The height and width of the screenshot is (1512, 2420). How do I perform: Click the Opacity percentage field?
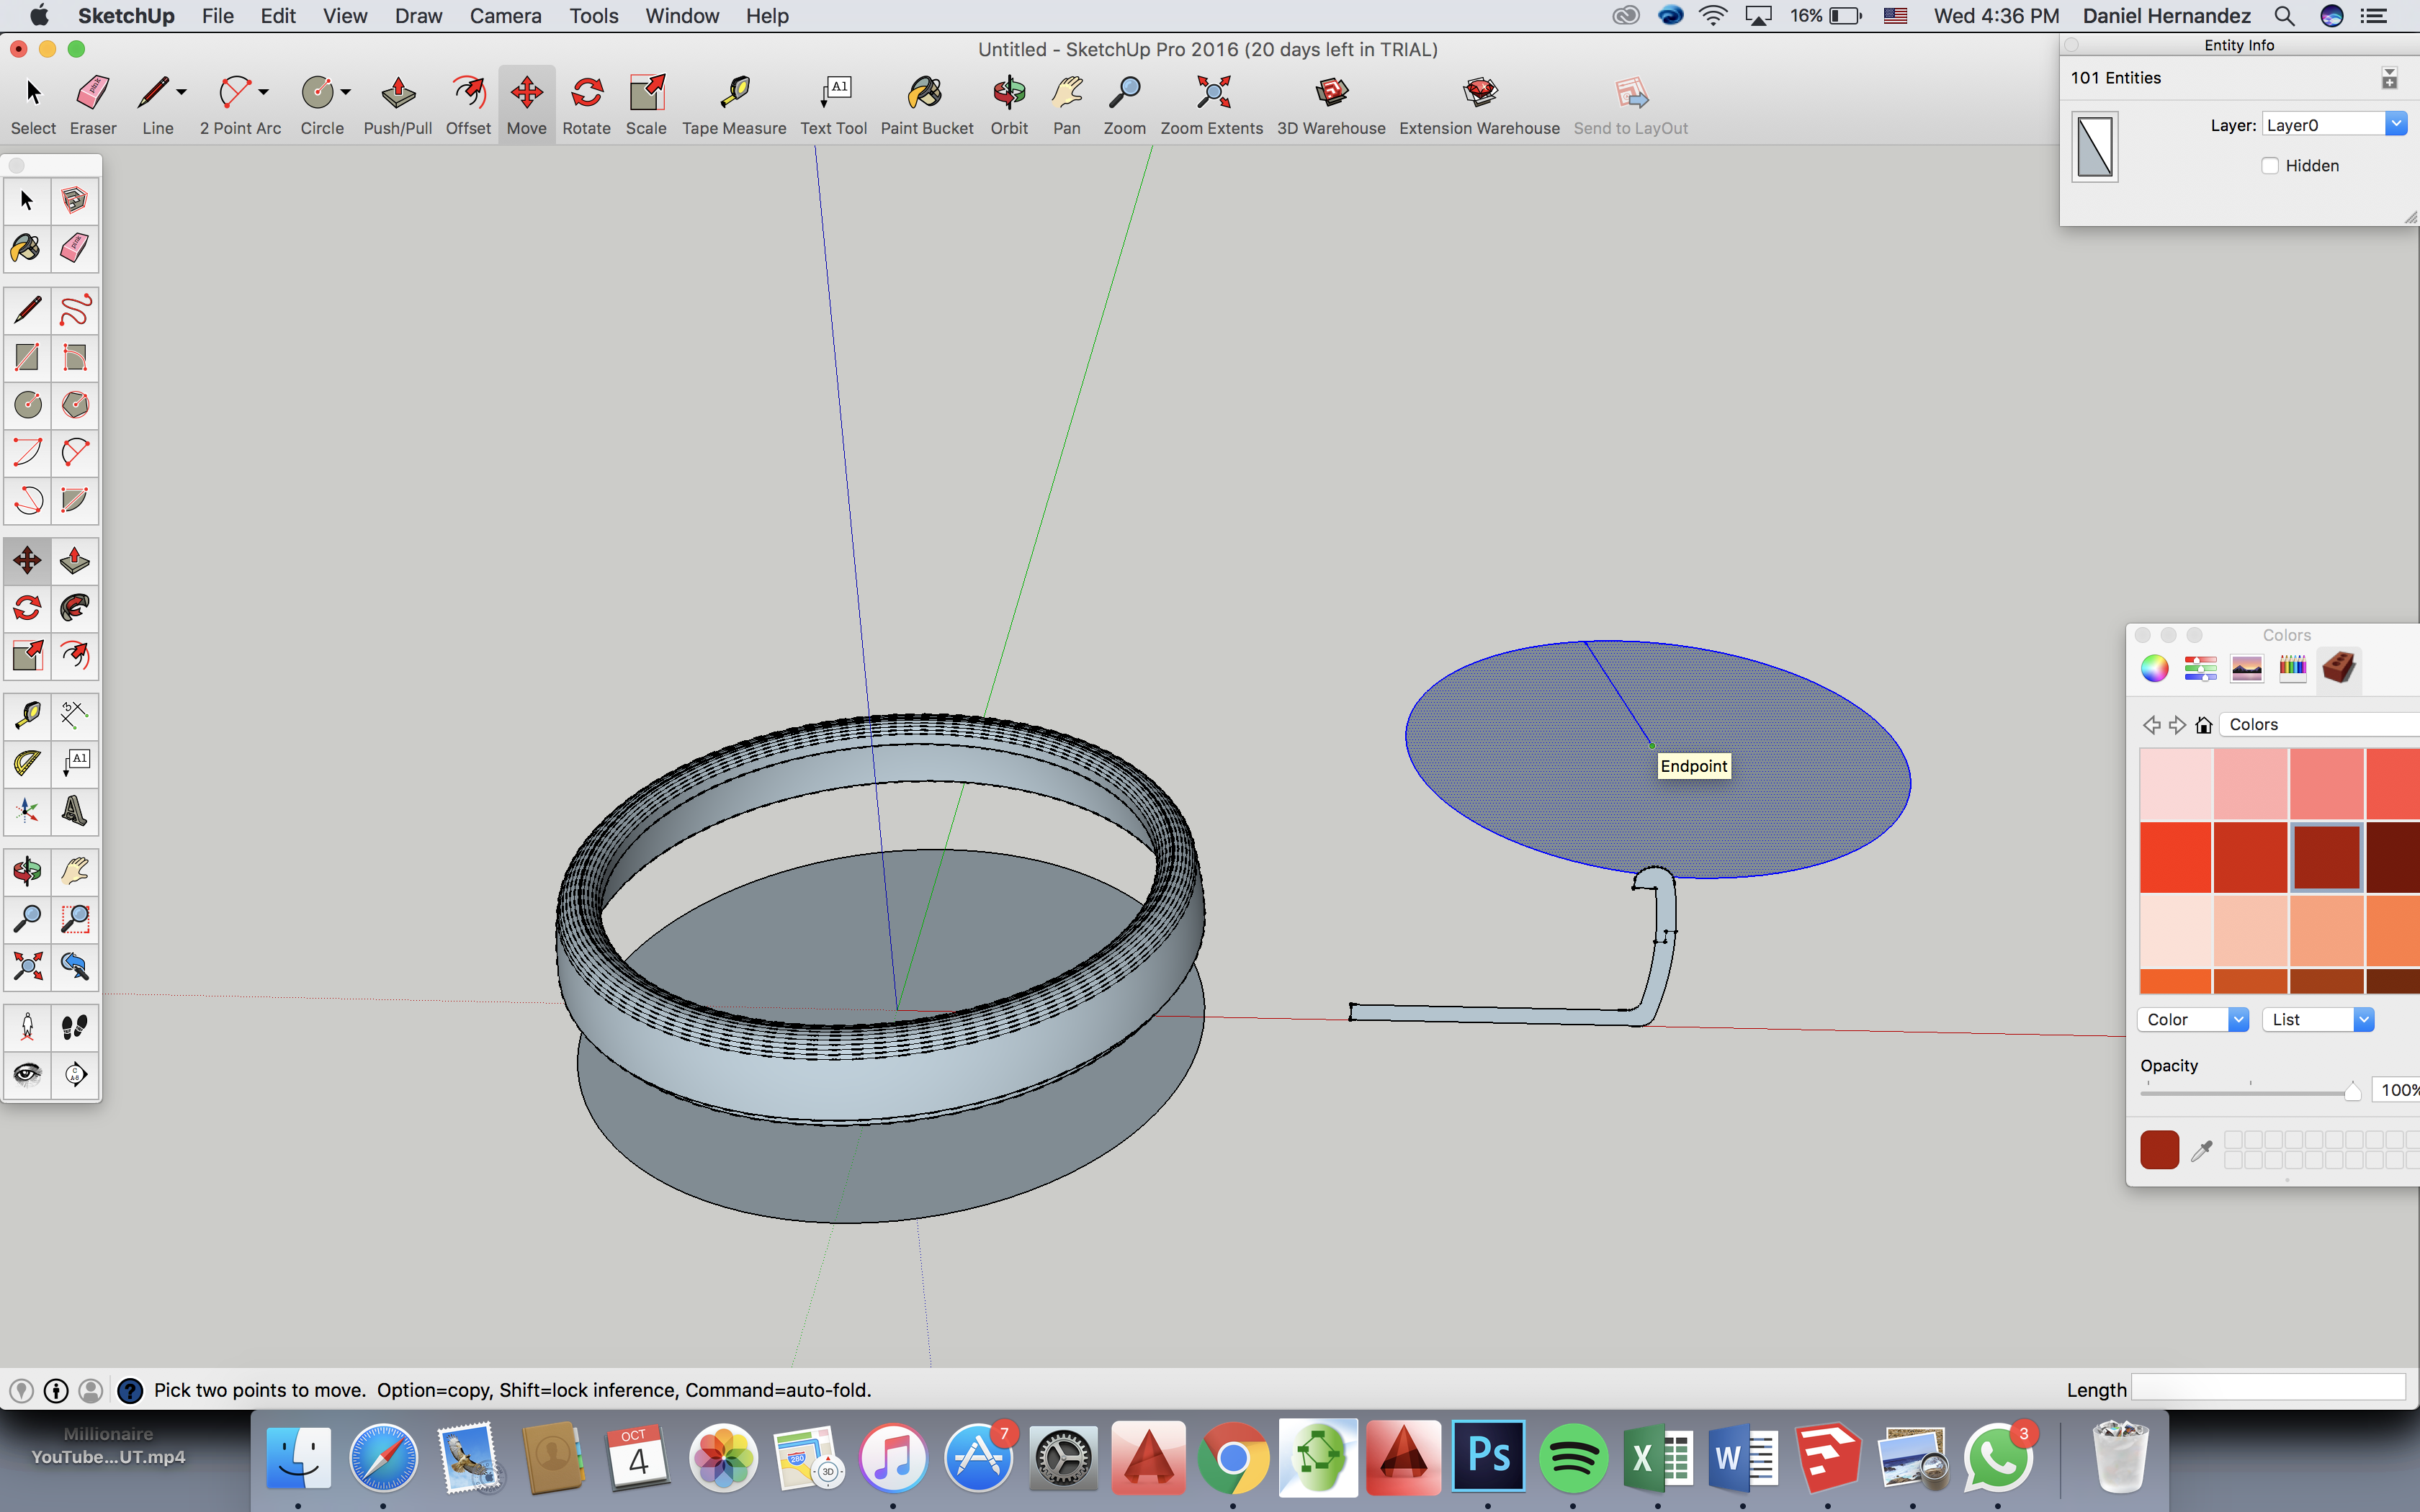(2398, 1090)
